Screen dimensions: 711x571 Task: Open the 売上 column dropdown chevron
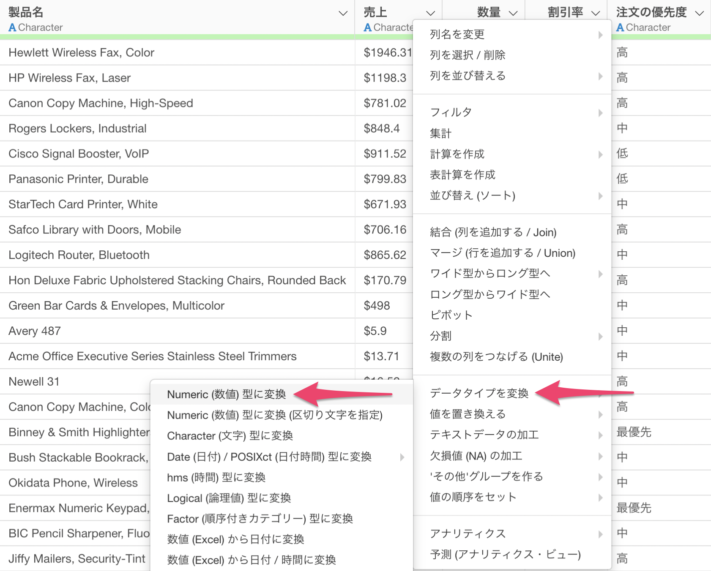(430, 13)
